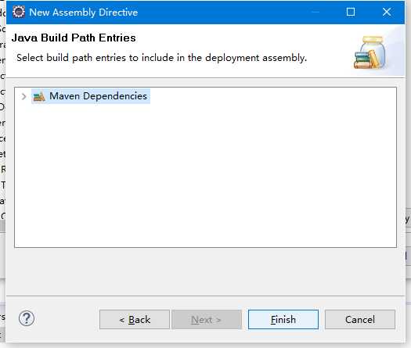Click the Select build path entries description text

pos(161,58)
